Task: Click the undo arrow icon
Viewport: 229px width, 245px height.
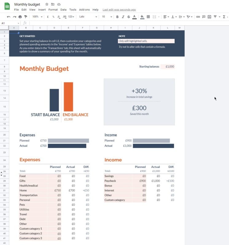Action: click(x=9, y=17)
